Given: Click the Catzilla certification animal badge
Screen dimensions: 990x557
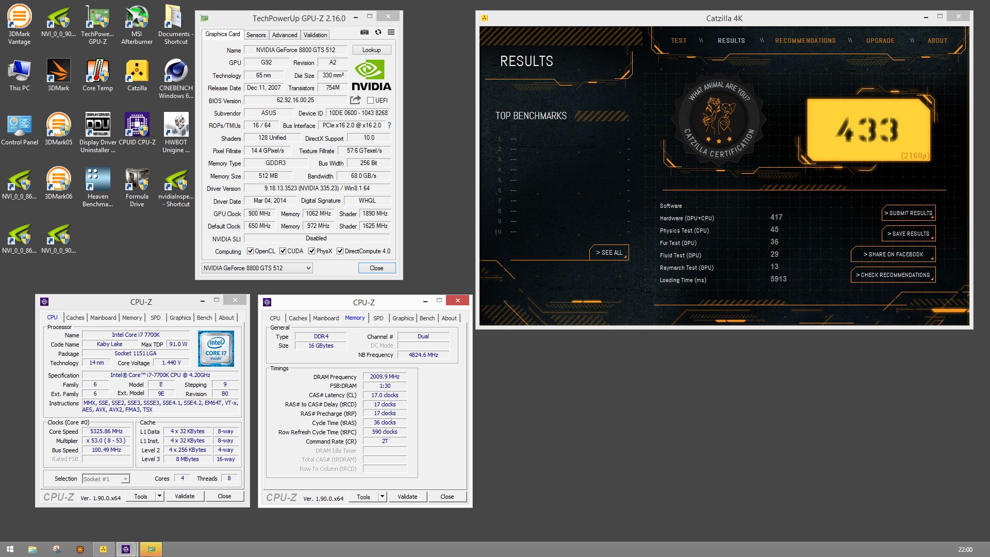Looking at the screenshot, I should pos(720,120).
